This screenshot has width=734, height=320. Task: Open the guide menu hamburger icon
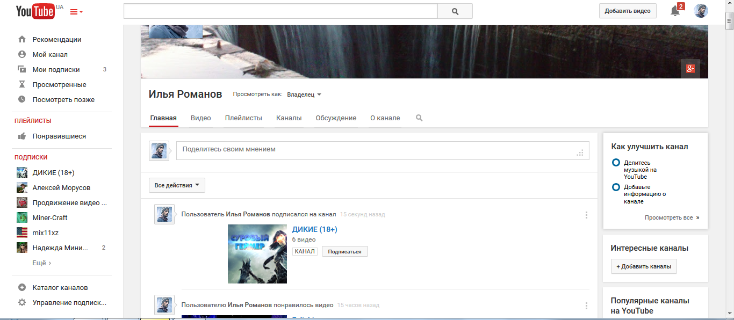click(76, 11)
